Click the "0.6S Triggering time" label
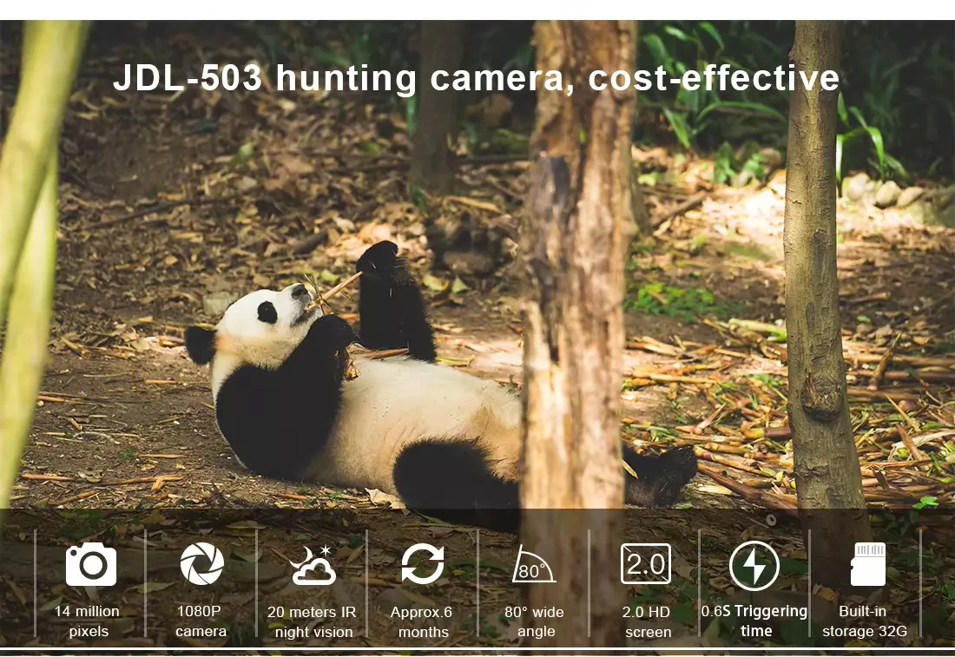This screenshot has width=955, height=657. tap(754, 621)
